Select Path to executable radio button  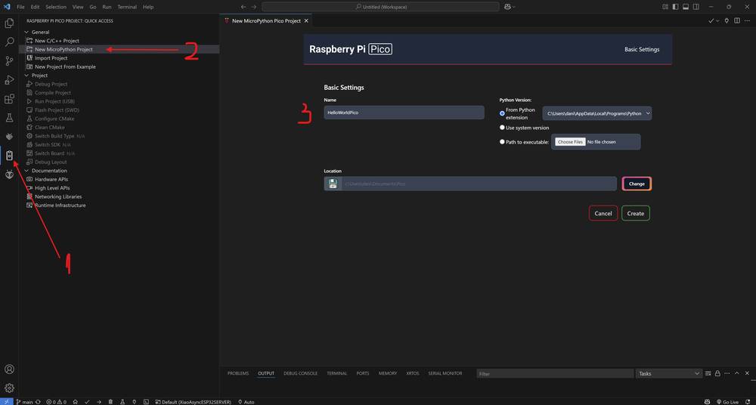click(x=502, y=142)
